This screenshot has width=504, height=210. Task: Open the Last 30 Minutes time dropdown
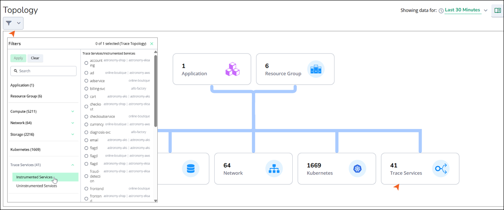(463, 10)
